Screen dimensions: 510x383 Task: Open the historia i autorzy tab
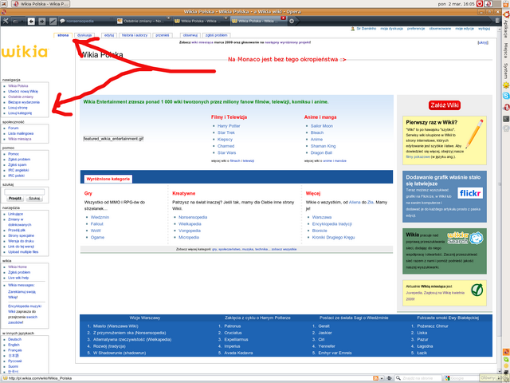tap(135, 35)
